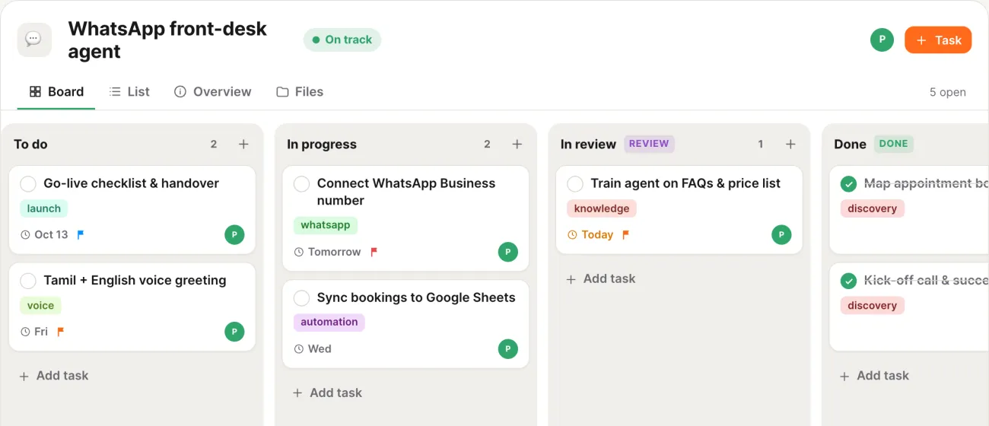Click the orange Task button

point(938,40)
